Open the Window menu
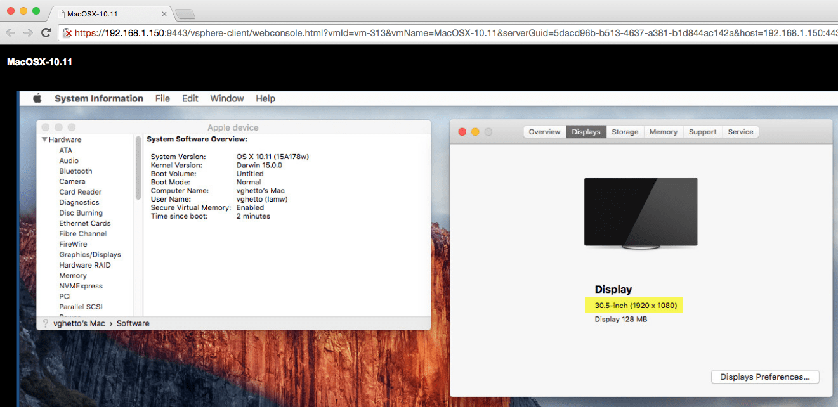Viewport: 838px width, 407px height. point(226,98)
